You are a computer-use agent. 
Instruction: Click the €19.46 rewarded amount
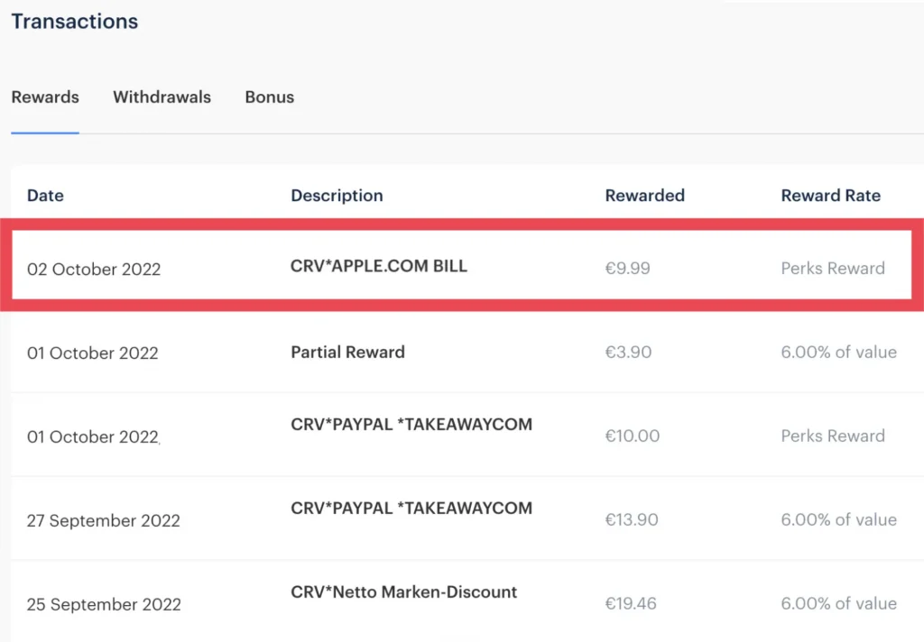pyautogui.click(x=632, y=604)
